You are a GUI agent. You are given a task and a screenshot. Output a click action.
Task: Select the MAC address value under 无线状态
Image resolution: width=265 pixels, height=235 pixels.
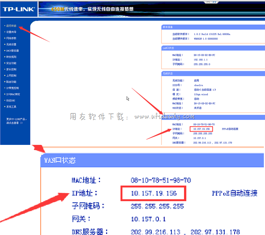205,103
